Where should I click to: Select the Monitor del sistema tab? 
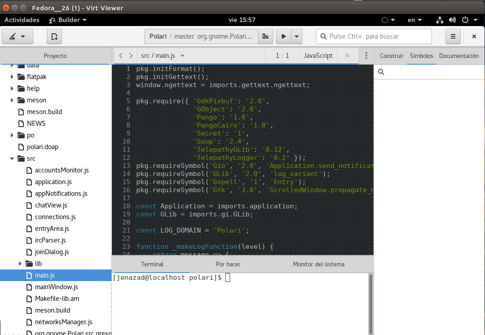click(319, 264)
